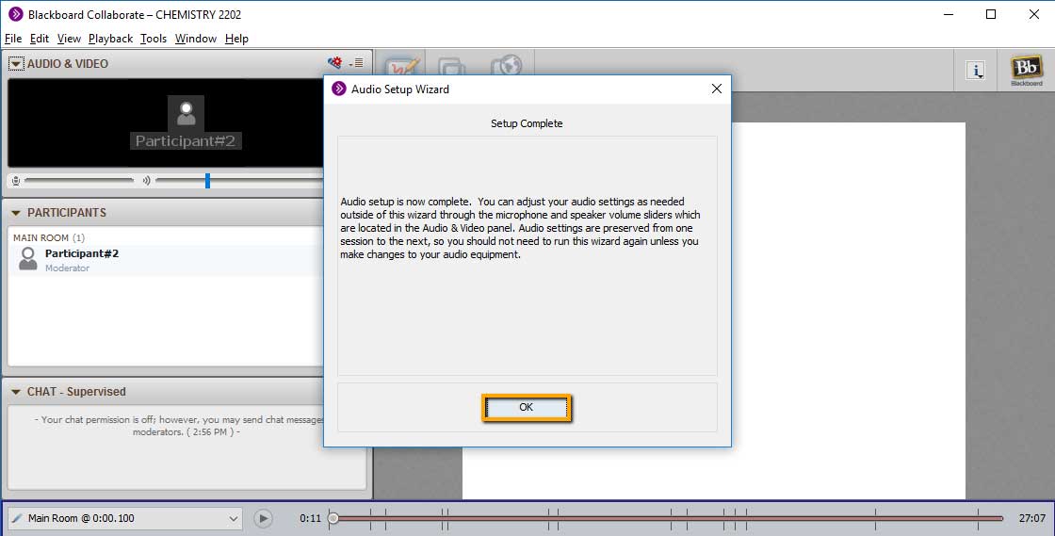The image size is (1055, 536).
Task: Click the Moderator role label
Action: coord(67,268)
